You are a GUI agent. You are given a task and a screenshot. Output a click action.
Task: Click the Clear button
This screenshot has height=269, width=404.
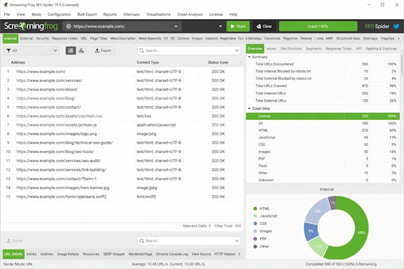(x=264, y=26)
